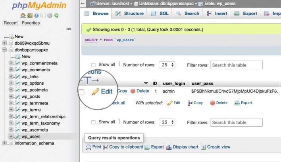Expand the wp_users table node
Screen dimensions: 281x162
11,136
